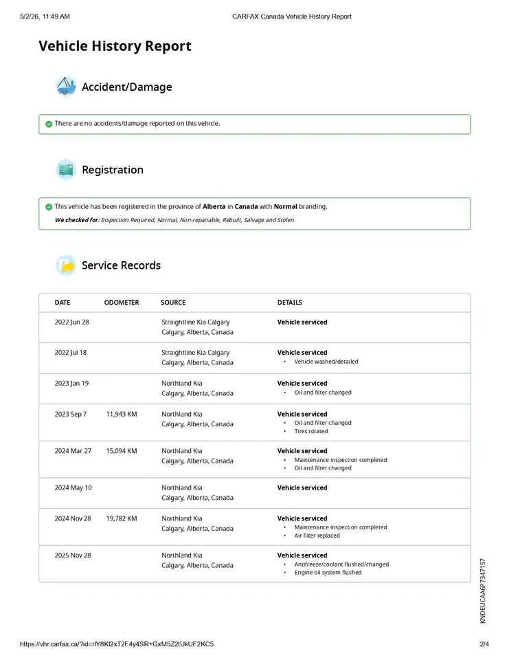Click the Air filter replaced detail line

pos(317,536)
